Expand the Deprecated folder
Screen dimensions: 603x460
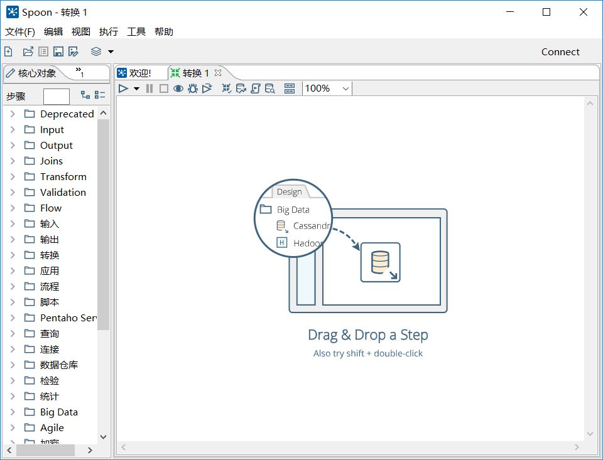13,114
